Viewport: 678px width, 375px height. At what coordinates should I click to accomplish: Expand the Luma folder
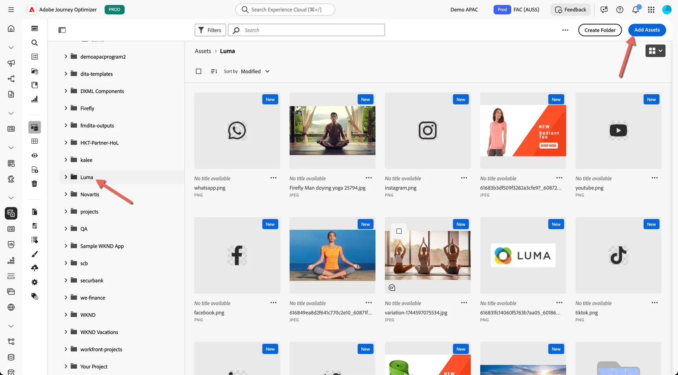point(66,177)
